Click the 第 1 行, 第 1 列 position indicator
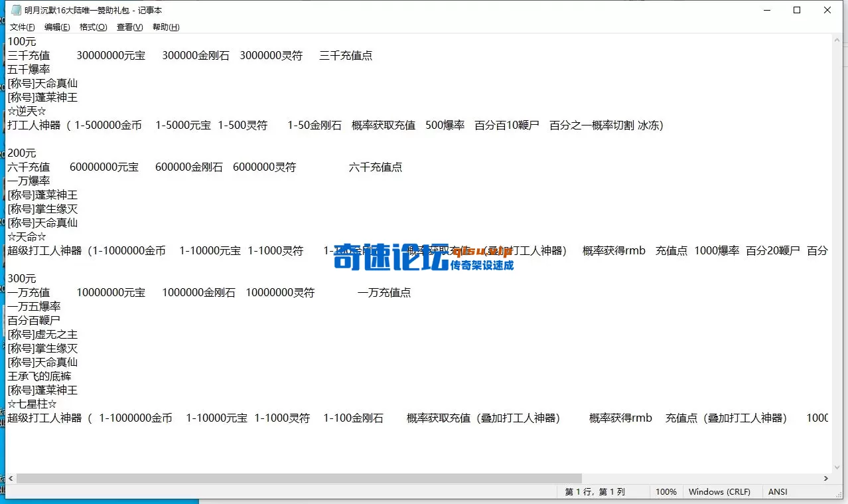 pyautogui.click(x=596, y=491)
